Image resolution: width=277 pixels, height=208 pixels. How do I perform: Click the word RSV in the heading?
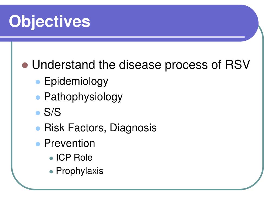coord(238,64)
